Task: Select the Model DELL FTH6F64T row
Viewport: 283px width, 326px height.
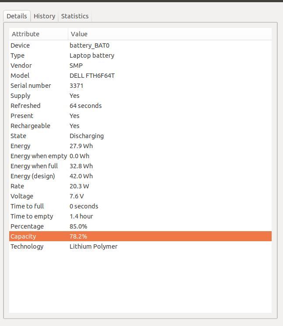Action: (x=140, y=76)
